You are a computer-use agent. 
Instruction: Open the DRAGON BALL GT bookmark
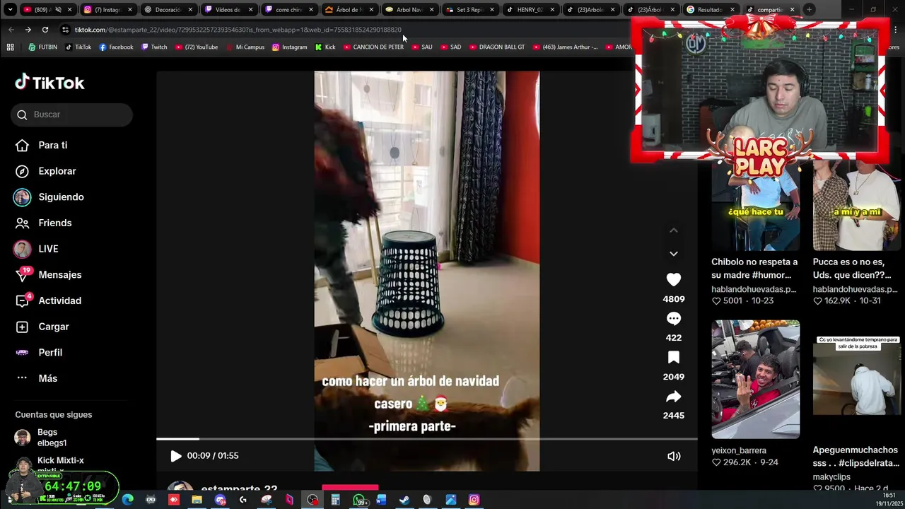[497, 47]
